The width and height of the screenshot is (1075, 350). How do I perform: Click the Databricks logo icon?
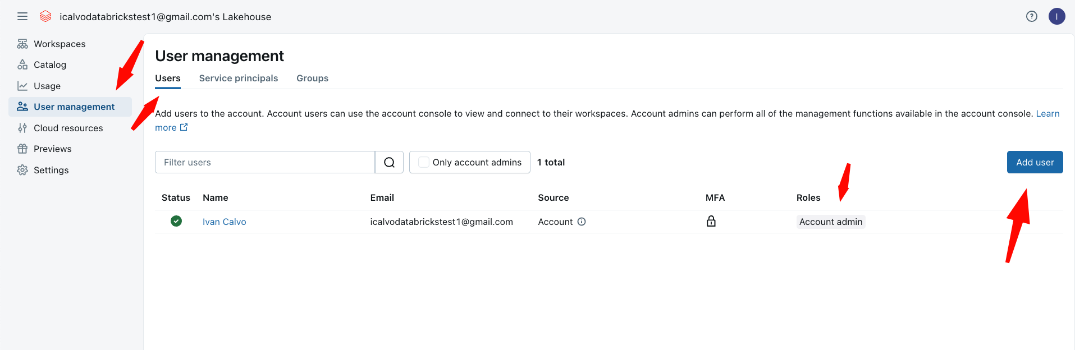45,17
